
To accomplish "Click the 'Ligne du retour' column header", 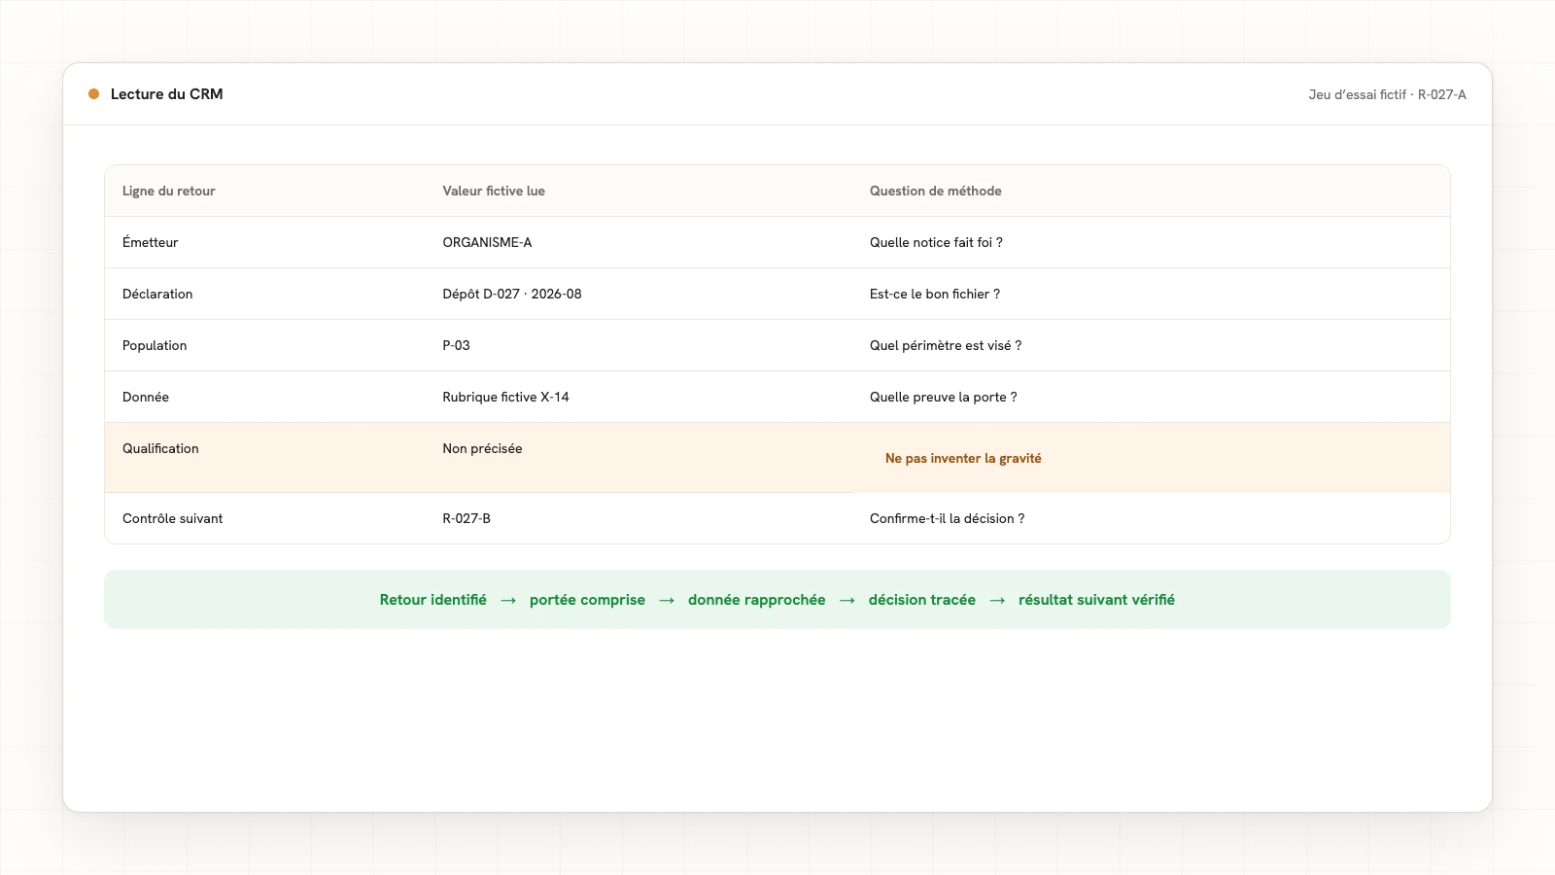I will pyautogui.click(x=169, y=191).
